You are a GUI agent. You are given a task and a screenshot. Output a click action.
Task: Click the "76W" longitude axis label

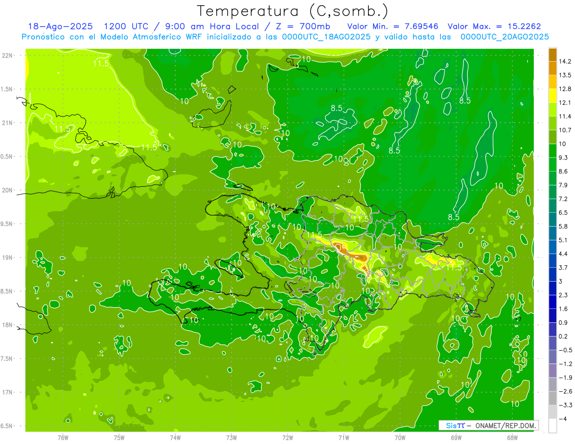[63, 437]
